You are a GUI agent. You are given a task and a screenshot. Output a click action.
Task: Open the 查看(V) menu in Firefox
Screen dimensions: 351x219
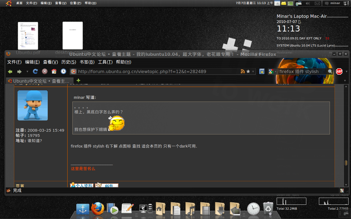50,62
